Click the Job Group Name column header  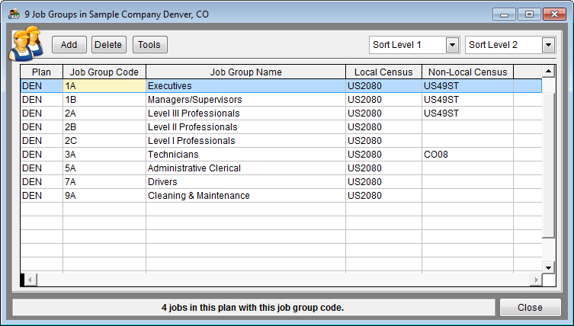[246, 72]
